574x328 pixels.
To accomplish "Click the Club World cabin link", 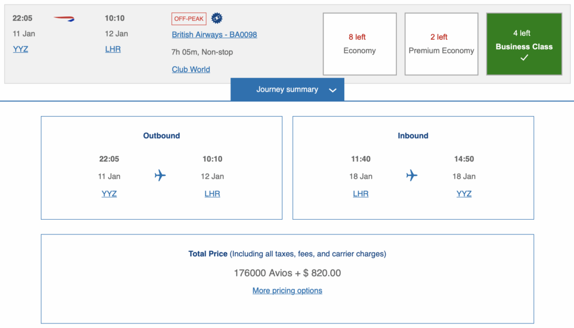I will (191, 69).
